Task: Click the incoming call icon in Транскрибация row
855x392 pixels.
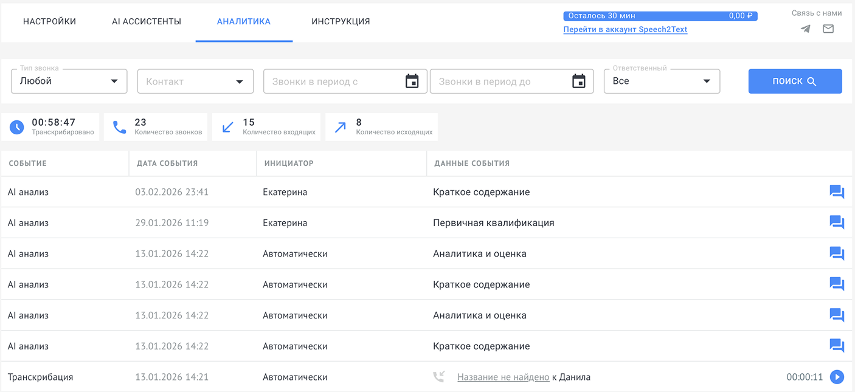Action: [438, 377]
